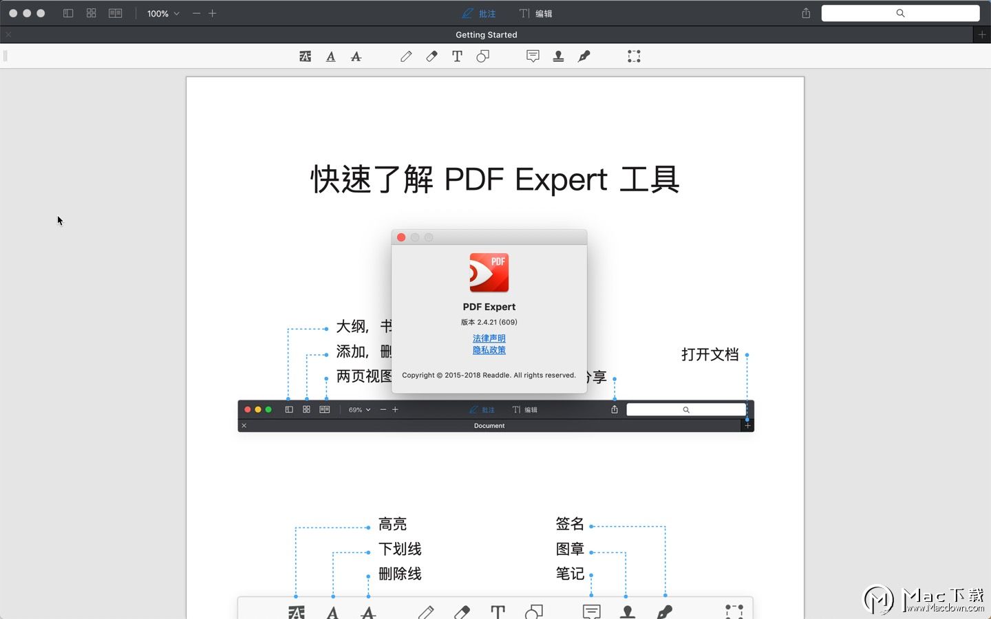Select the Eraser tool

tap(431, 56)
